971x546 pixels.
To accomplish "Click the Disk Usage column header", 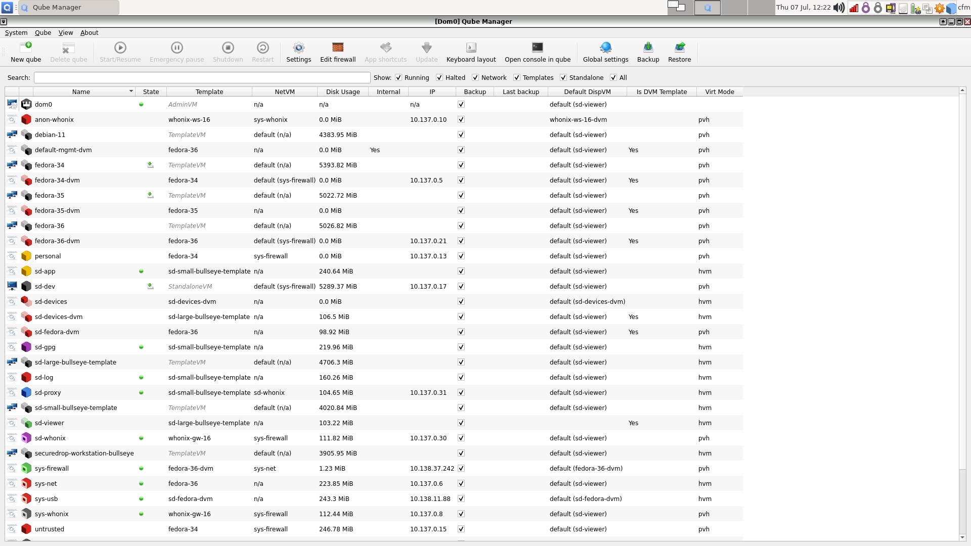I will point(343,92).
